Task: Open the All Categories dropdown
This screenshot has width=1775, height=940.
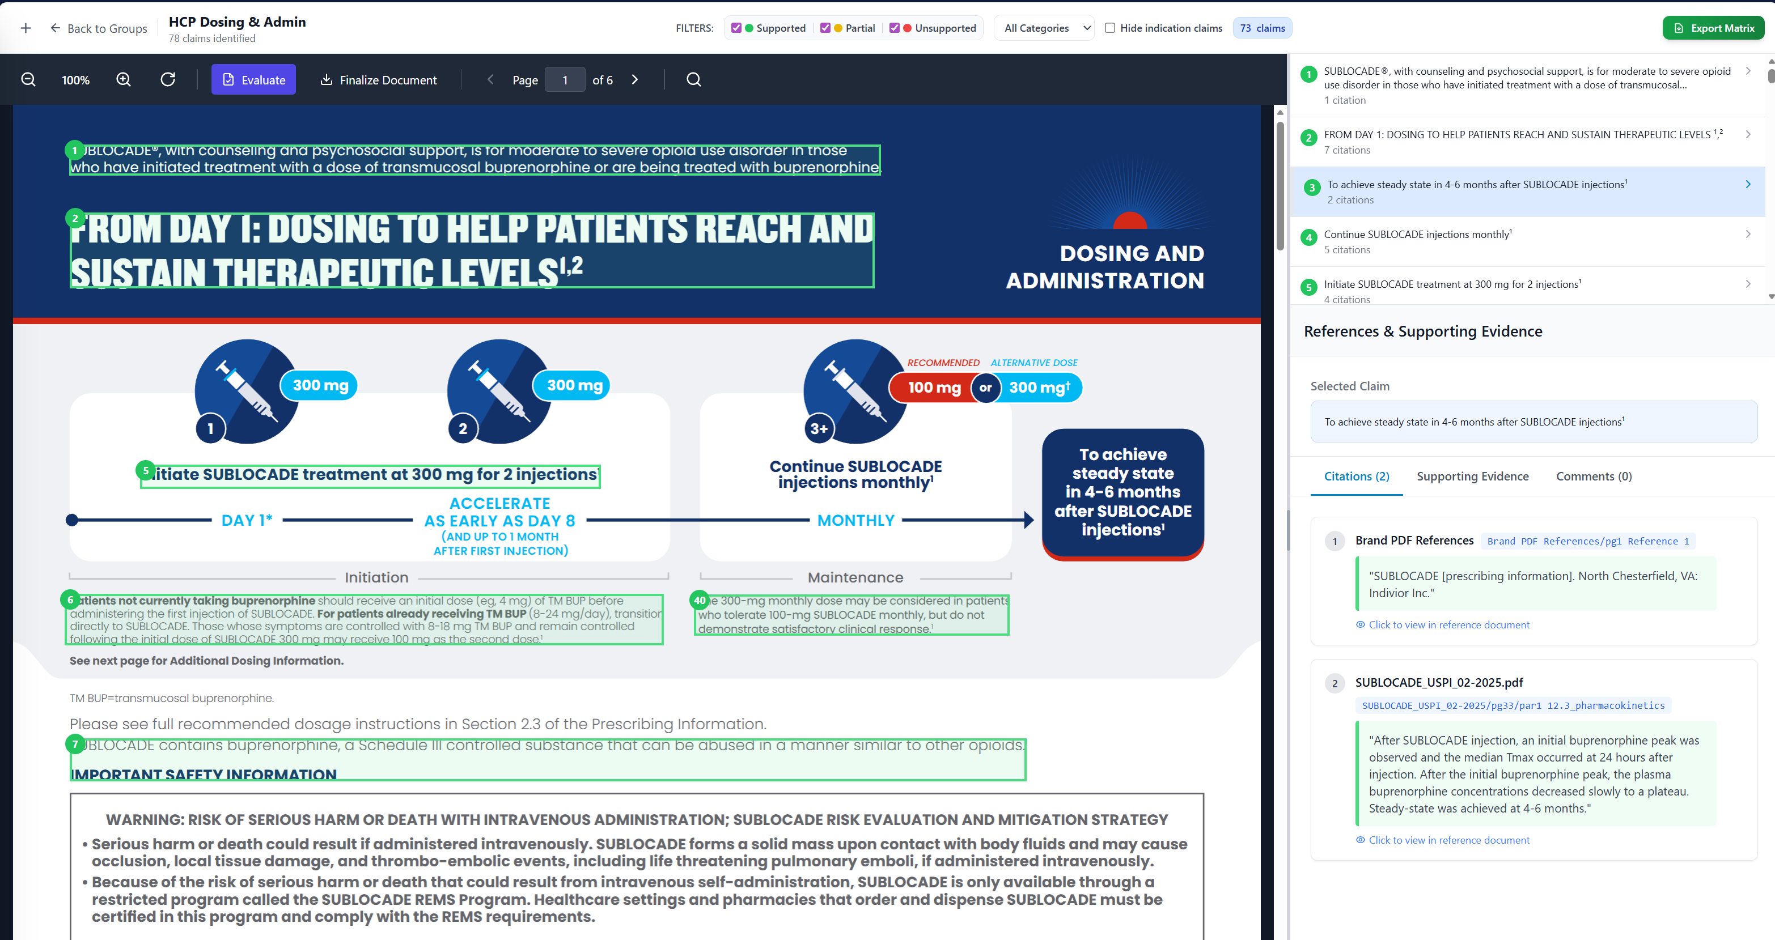Action: (x=1045, y=28)
